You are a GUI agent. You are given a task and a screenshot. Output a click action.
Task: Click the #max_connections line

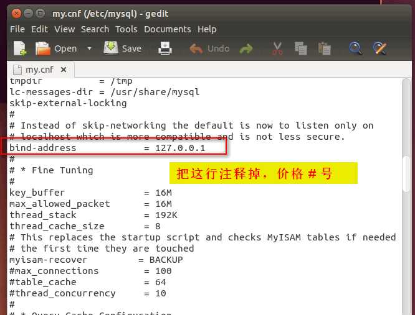[x=90, y=271]
